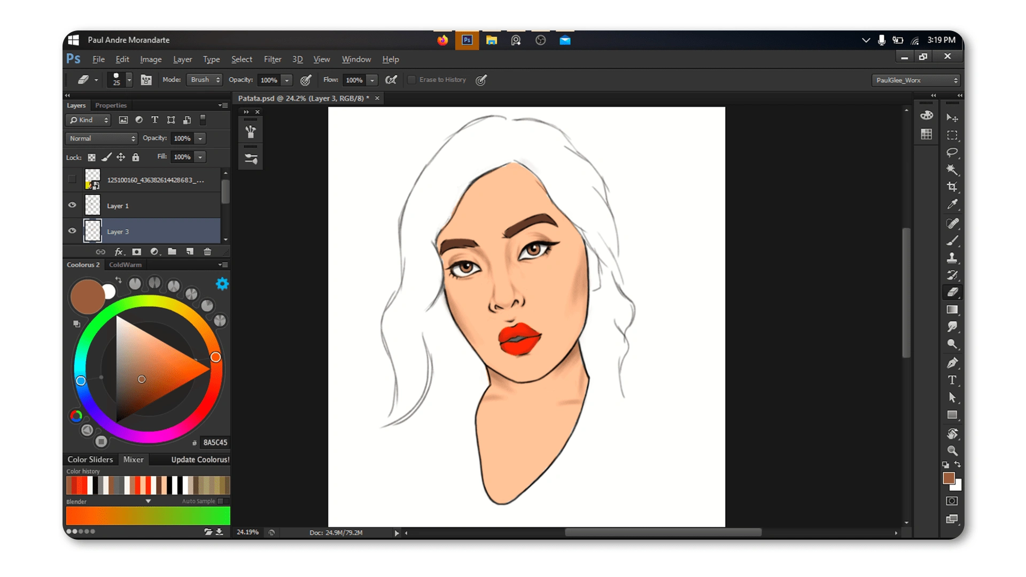The width and height of the screenshot is (1026, 577).
Task: Switch to the Properties tab
Action: point(111,105)
